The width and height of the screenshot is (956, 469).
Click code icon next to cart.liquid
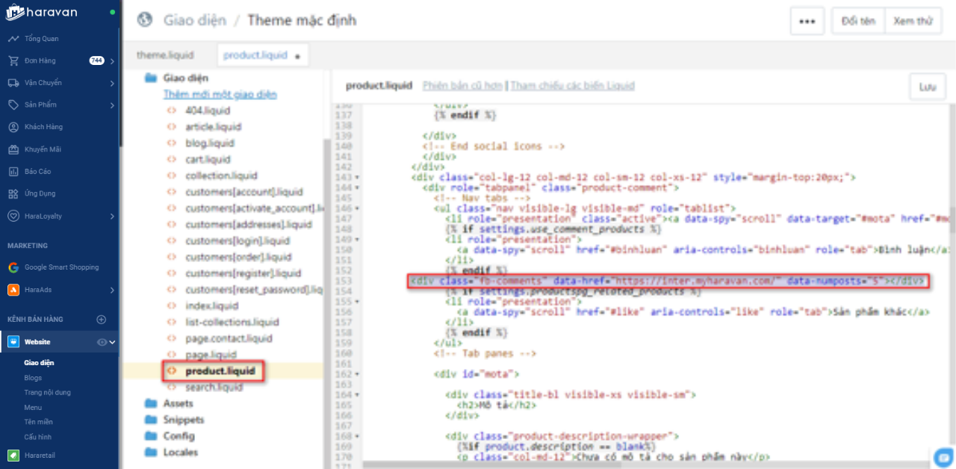tap(172, 160)
